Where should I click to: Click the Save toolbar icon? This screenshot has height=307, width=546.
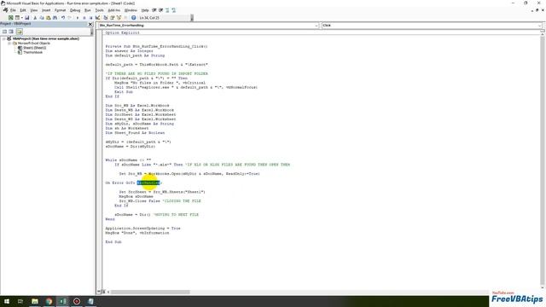point(26,18)
